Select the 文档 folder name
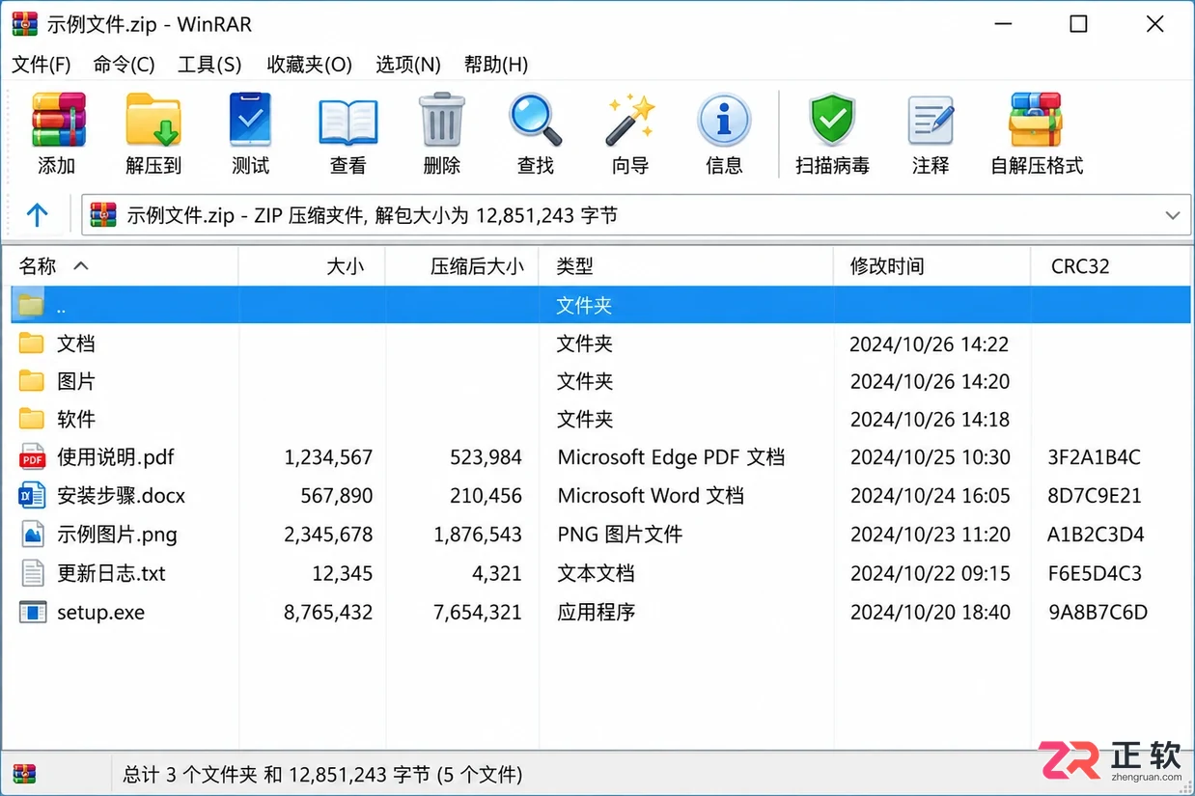This screenshot has height=796, width=1195. pyautogui.click(x=75, y=343)
